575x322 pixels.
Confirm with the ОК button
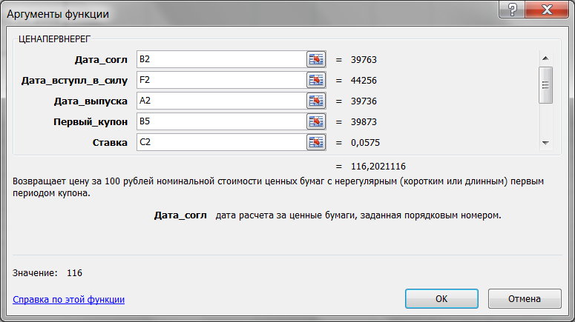click(x=441, y=298)
